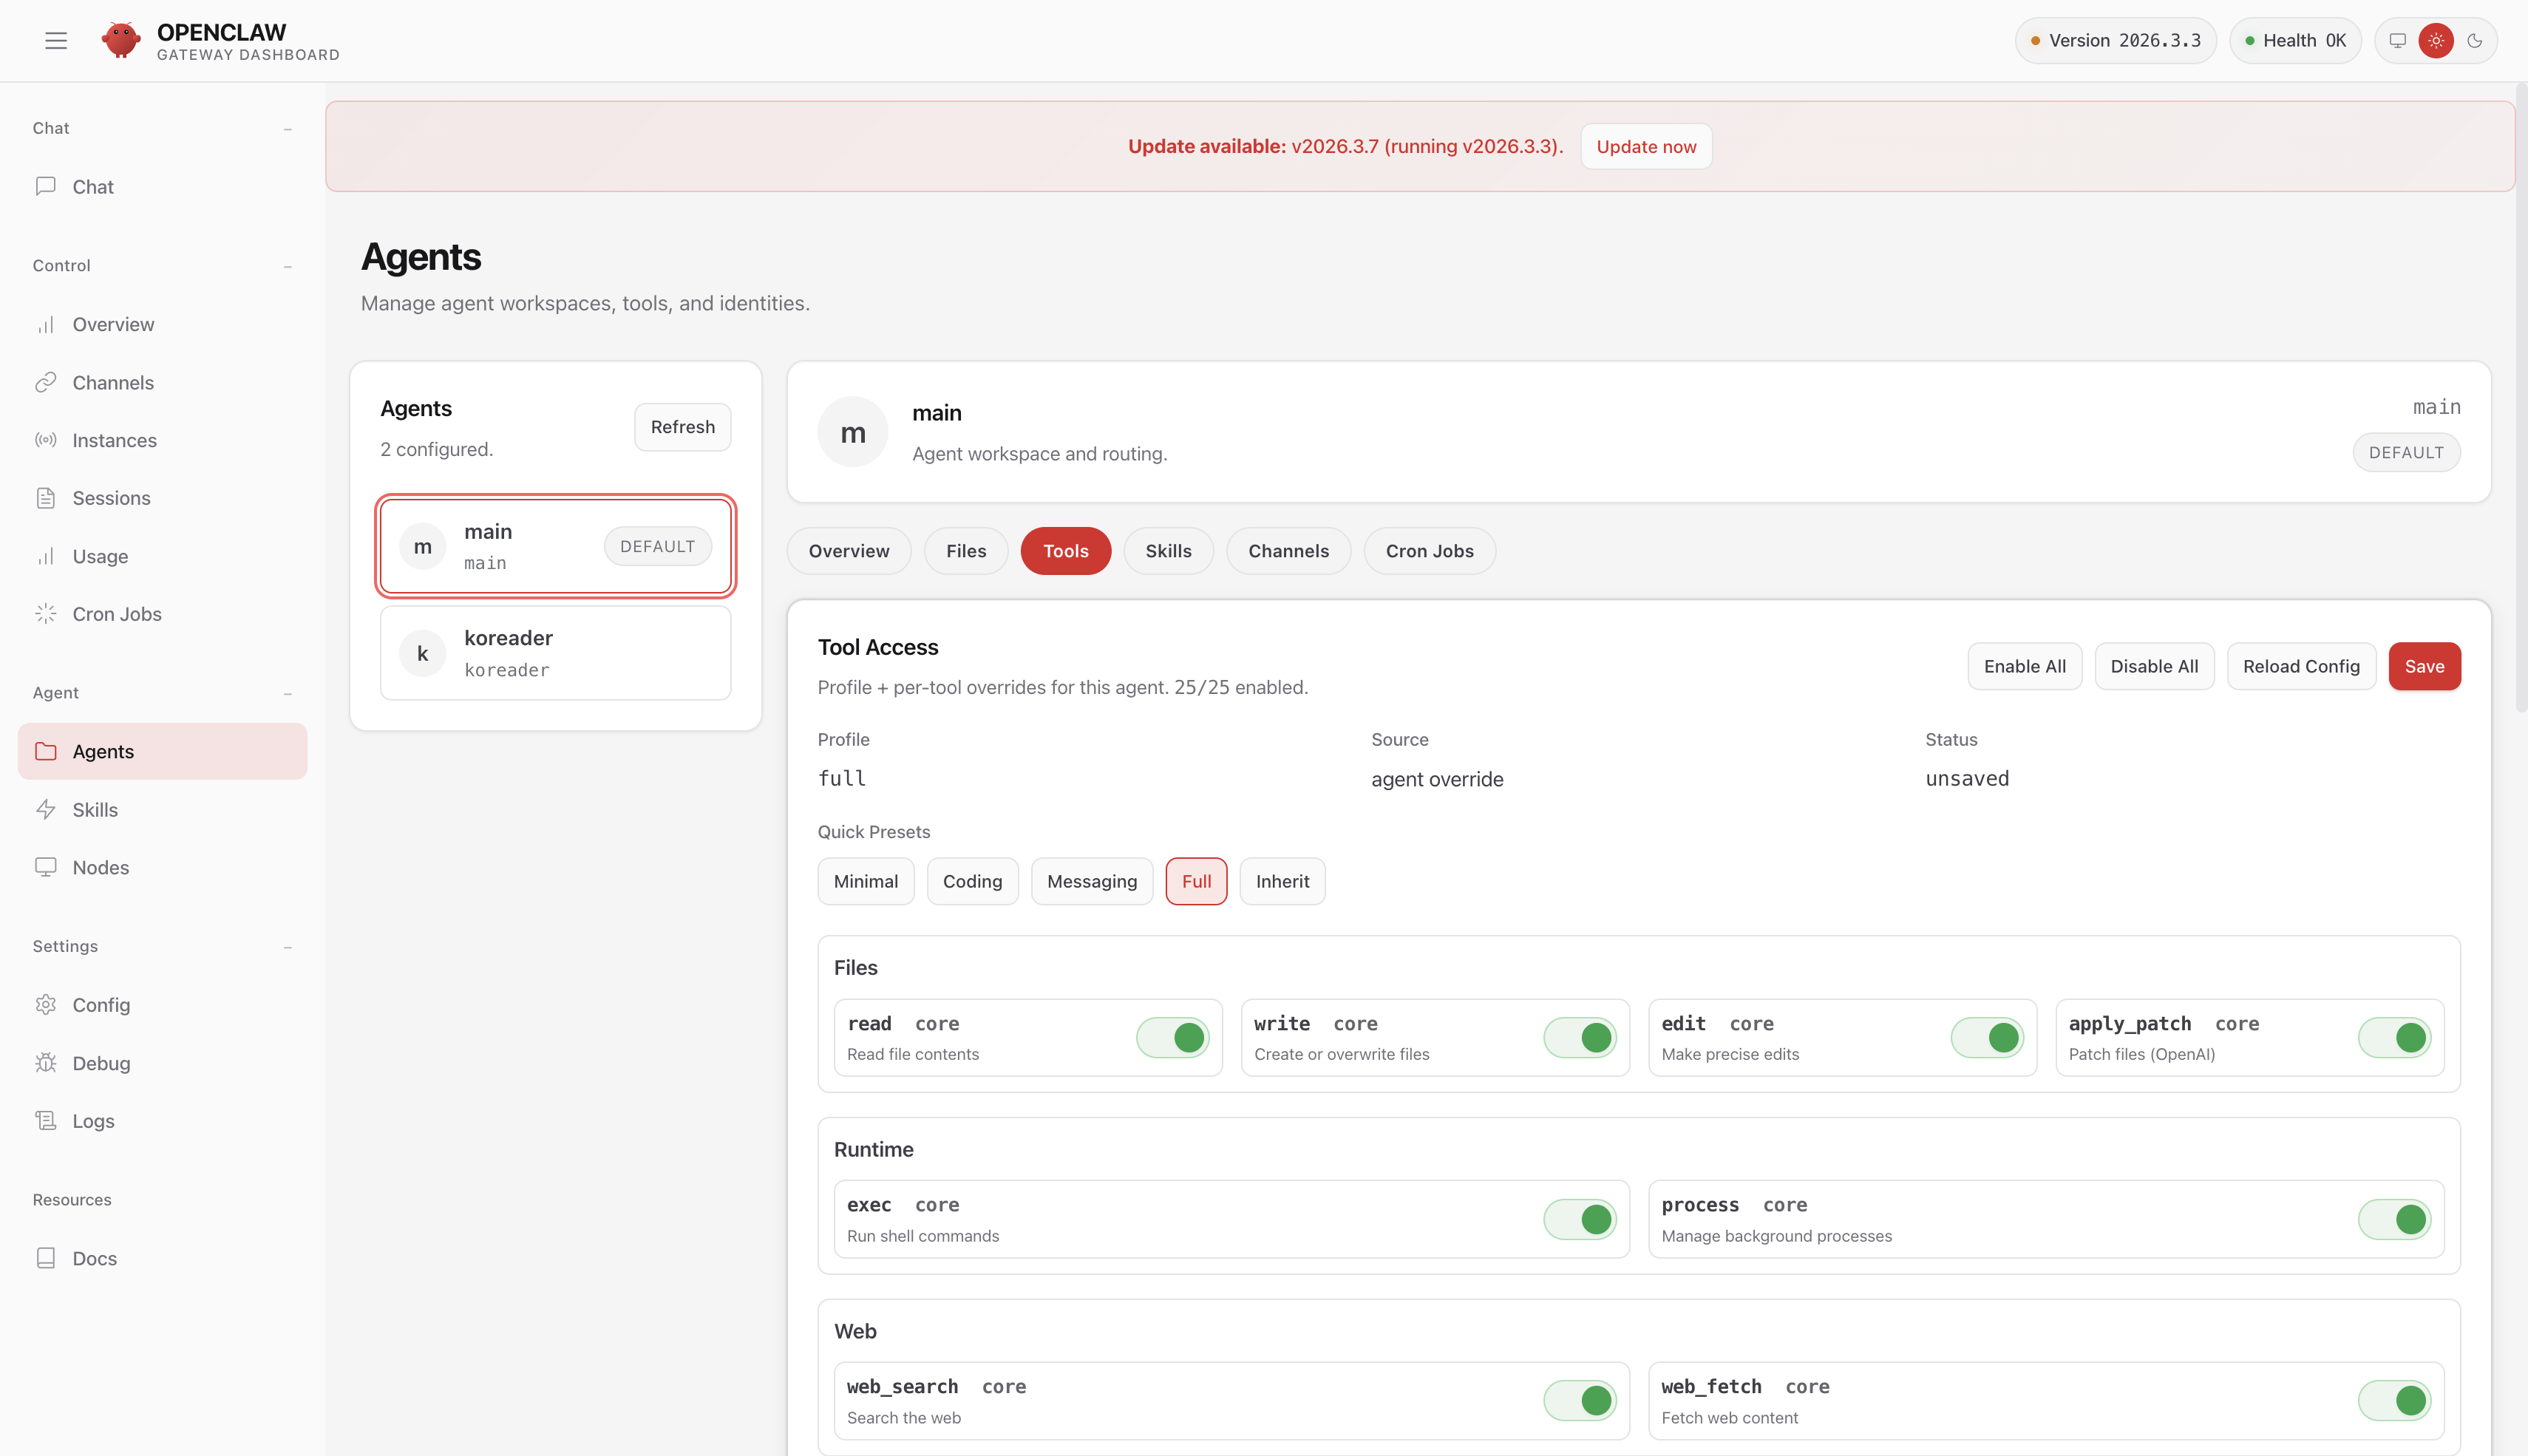The width and height of the screenshot is (2528, 1456).
Task: Disable the exec shell commands toggle
Action: pos(1580,1219)
